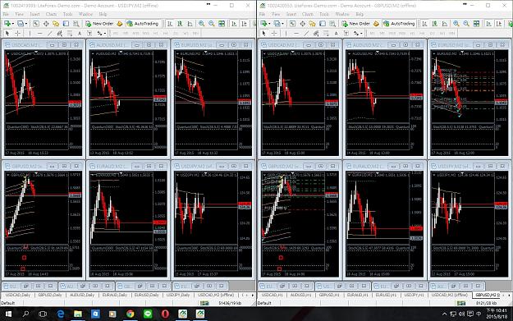Switch to bar chart in left window
Image resolution: width=513 pixels, height=321 pixels.
(x=170, y=24)
